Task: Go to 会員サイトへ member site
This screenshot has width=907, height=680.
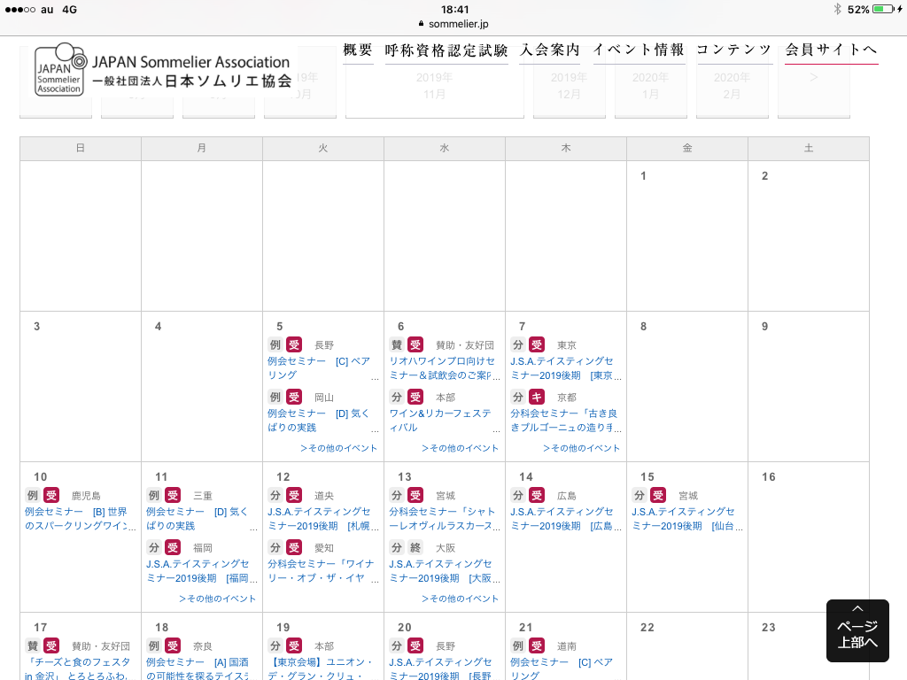Action: tap(831, 50)
